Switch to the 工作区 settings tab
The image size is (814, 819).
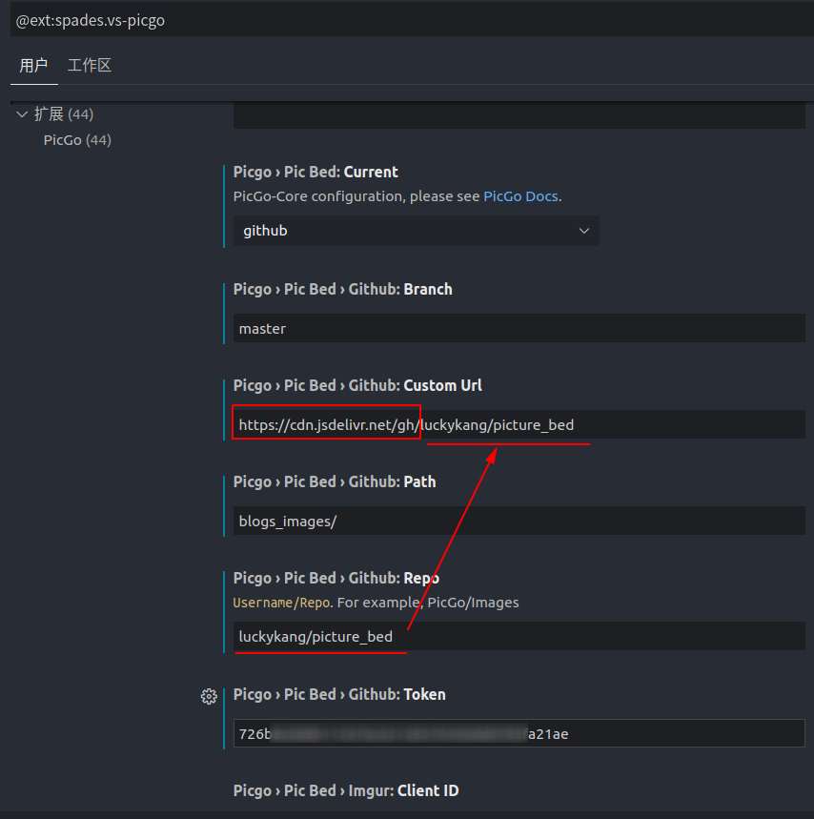point(90,65)
